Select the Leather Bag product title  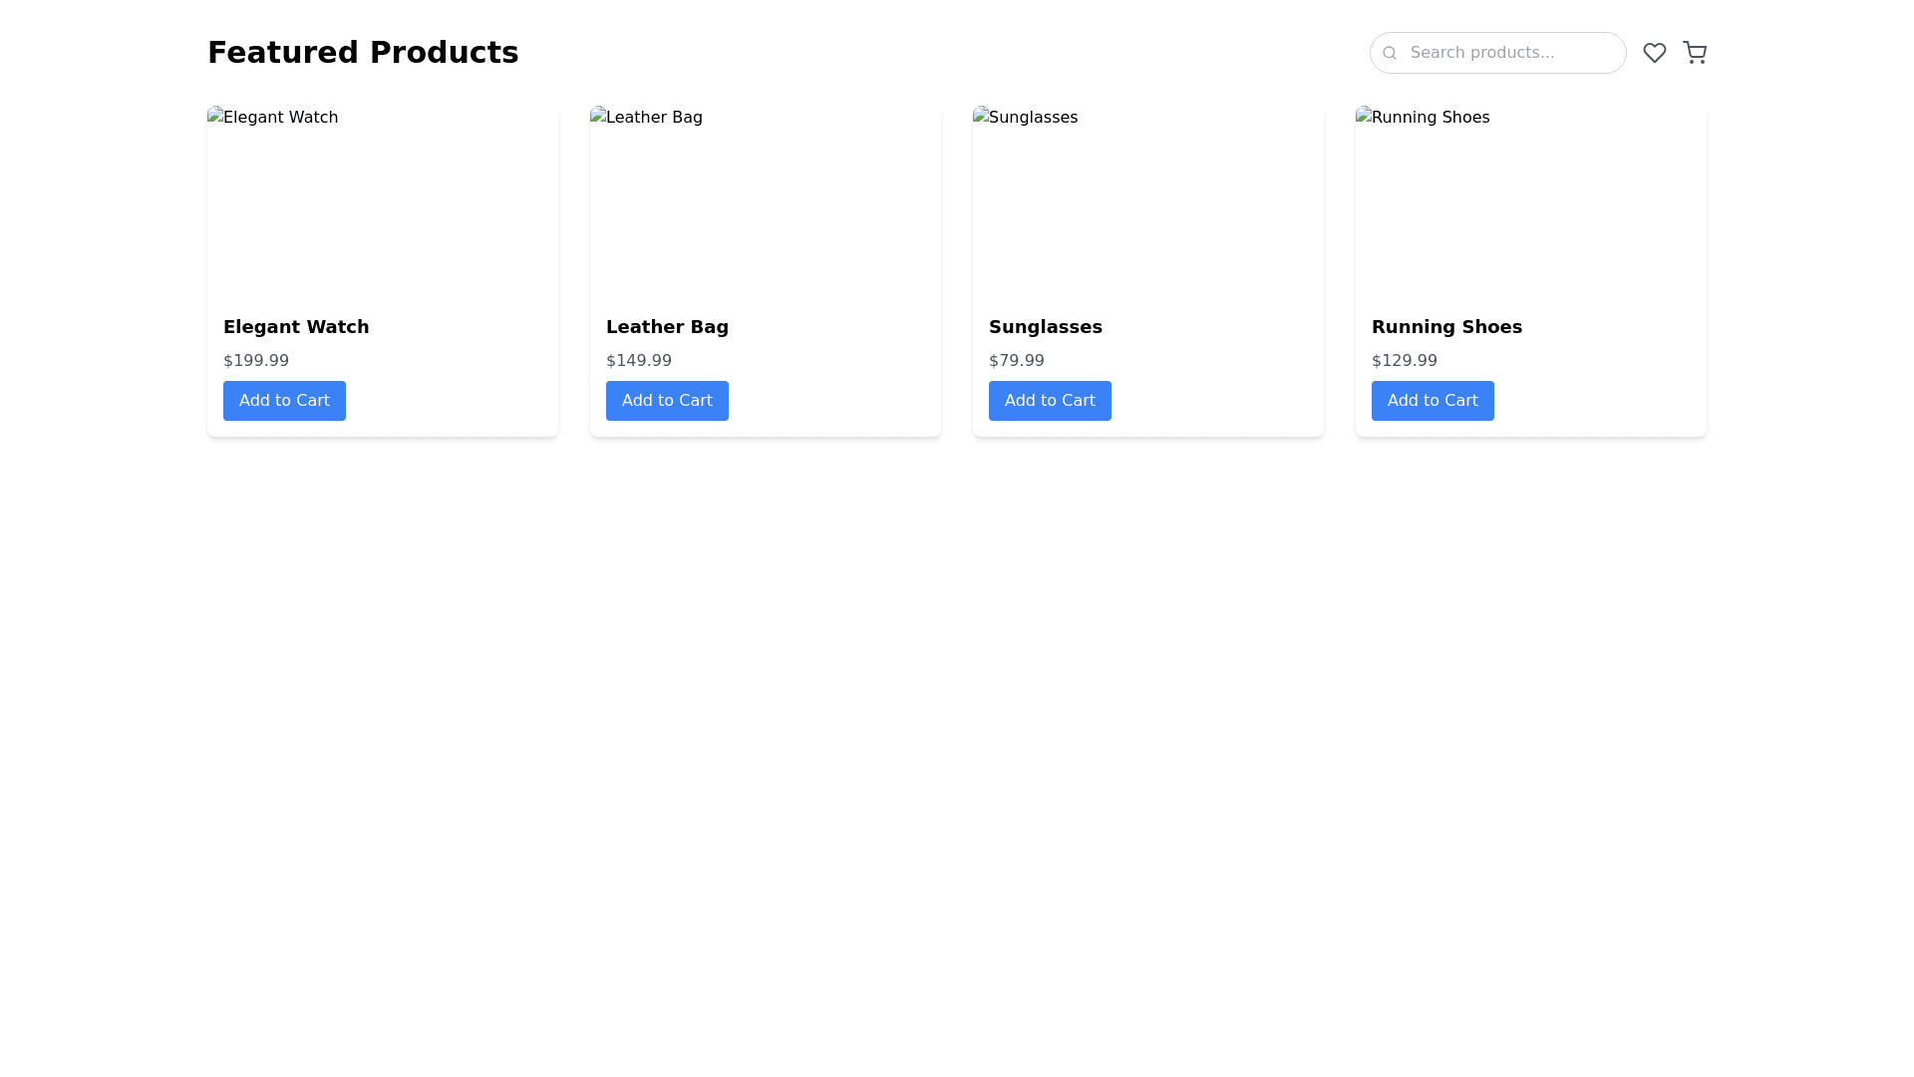667,327
